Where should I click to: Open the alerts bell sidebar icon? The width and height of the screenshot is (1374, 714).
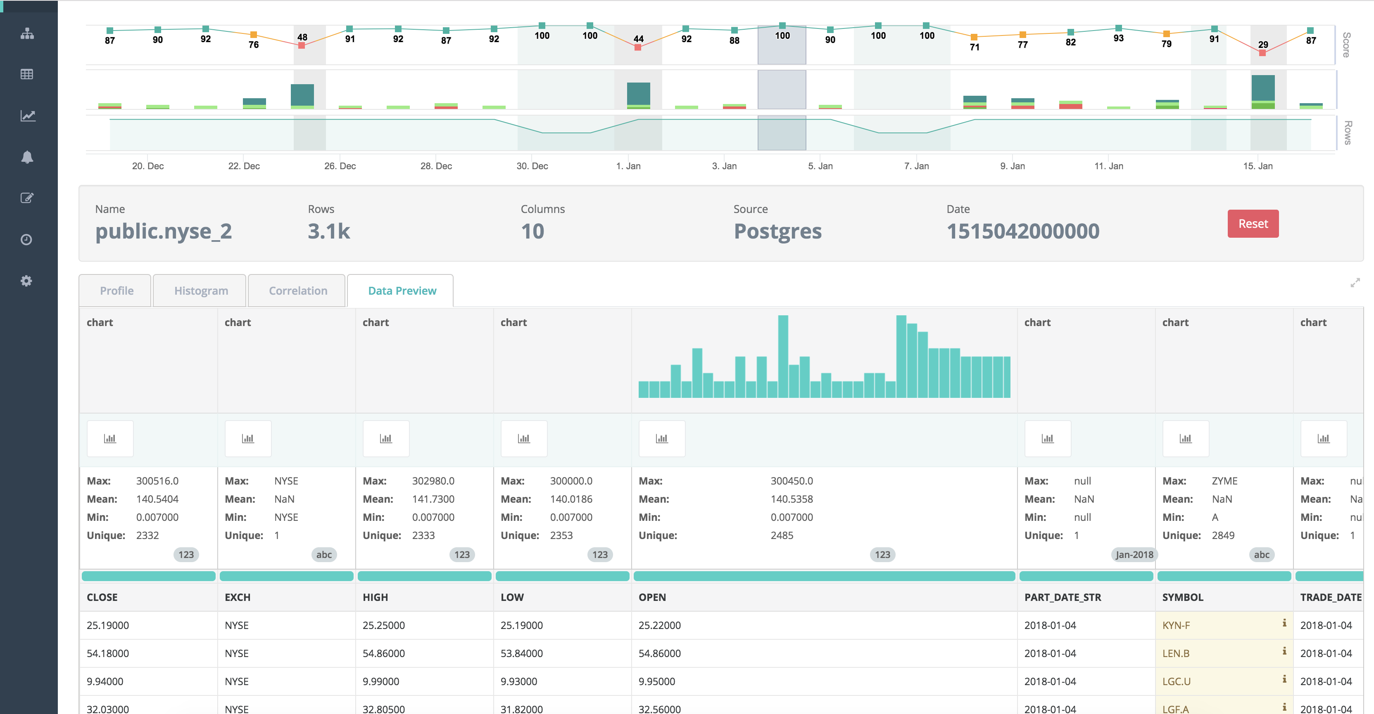[x=27, y=157]
